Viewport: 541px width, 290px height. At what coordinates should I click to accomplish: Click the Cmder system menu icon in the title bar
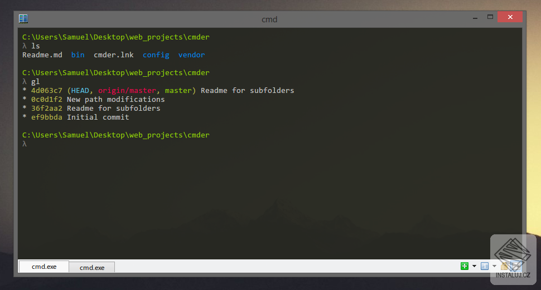[23, 18]
